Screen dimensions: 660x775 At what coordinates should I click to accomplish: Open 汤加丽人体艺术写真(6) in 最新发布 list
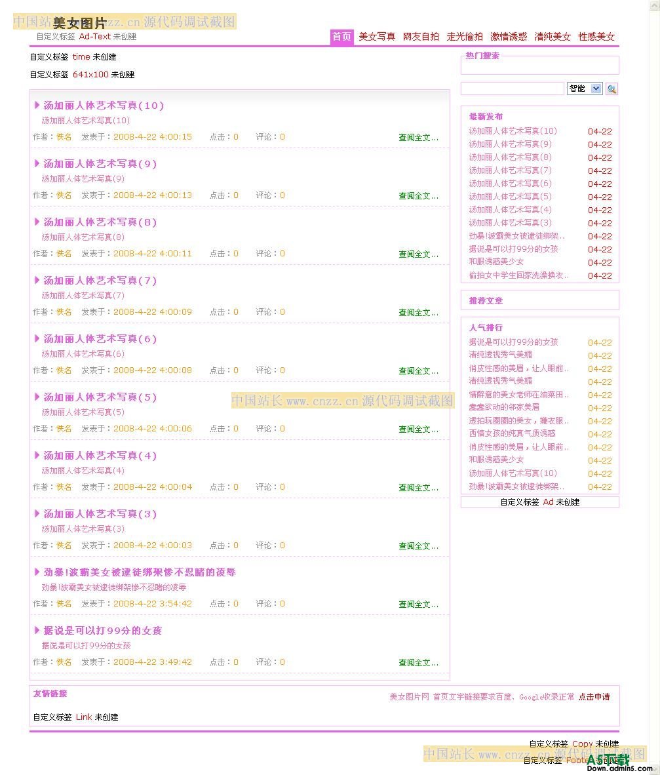point(511,183)
